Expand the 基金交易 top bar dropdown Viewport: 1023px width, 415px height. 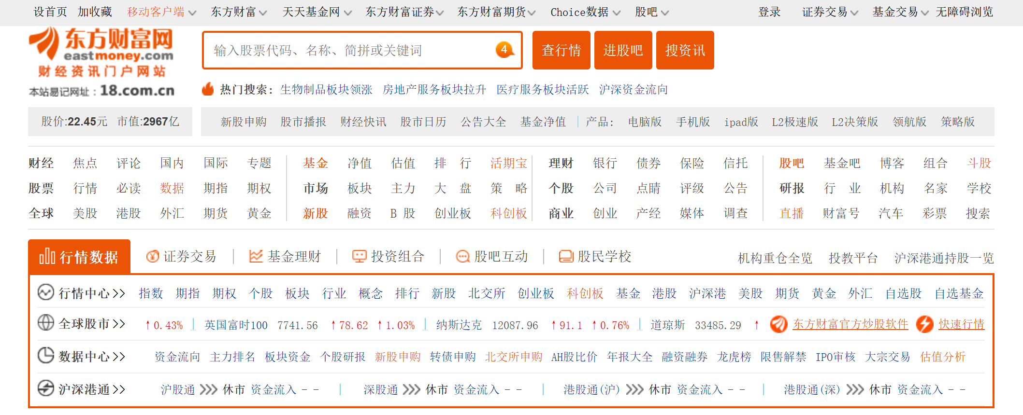(x=925, y=13)
